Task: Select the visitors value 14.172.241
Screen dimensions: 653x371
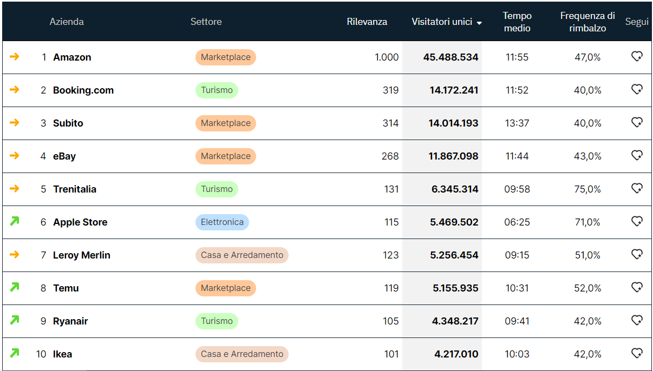Action: [x=454, y=90]
